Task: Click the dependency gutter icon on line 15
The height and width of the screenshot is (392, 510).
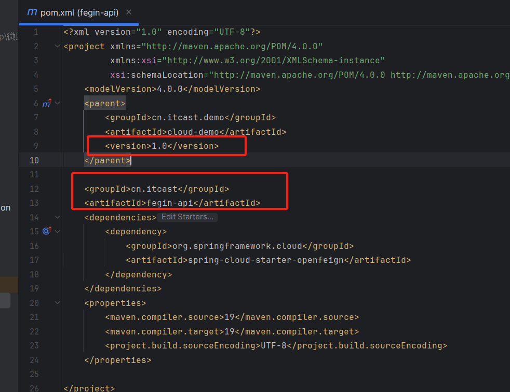Action: (47, 231)
